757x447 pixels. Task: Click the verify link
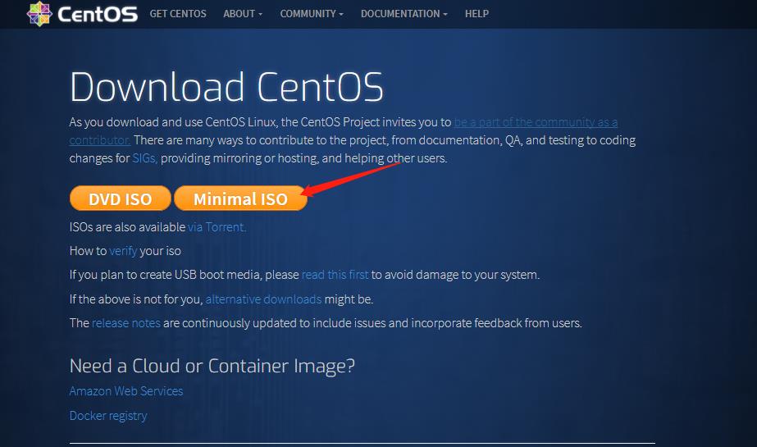(x=123, y=251)
